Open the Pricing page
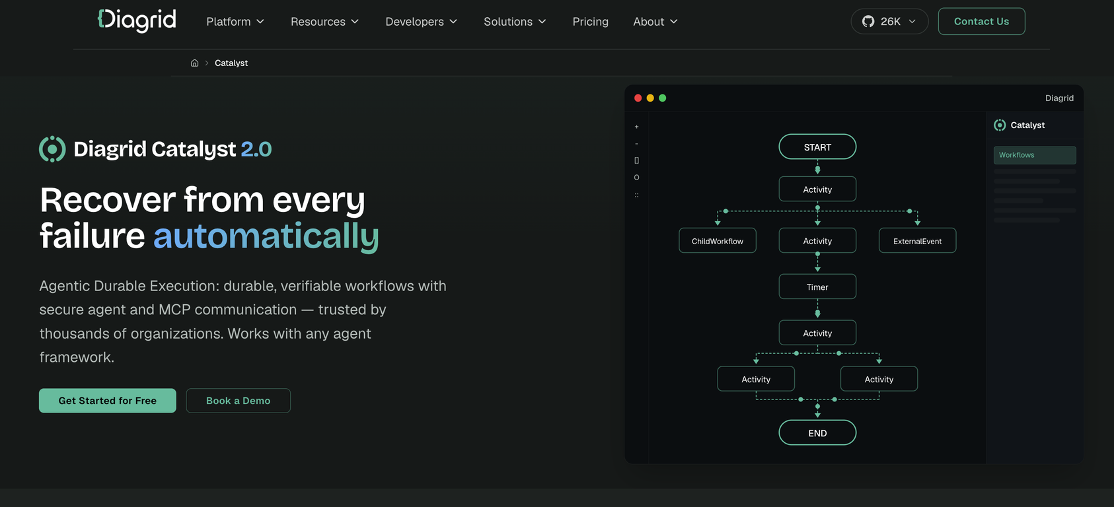Viewport: 1114px width, 507px height. coord(590,22)
